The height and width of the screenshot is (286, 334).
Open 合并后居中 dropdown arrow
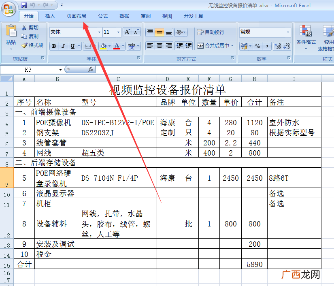[x=232, y=46]
